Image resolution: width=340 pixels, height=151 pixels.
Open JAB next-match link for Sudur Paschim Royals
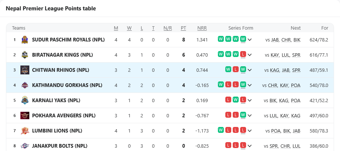pyautogui.click(x=275, y=40)
